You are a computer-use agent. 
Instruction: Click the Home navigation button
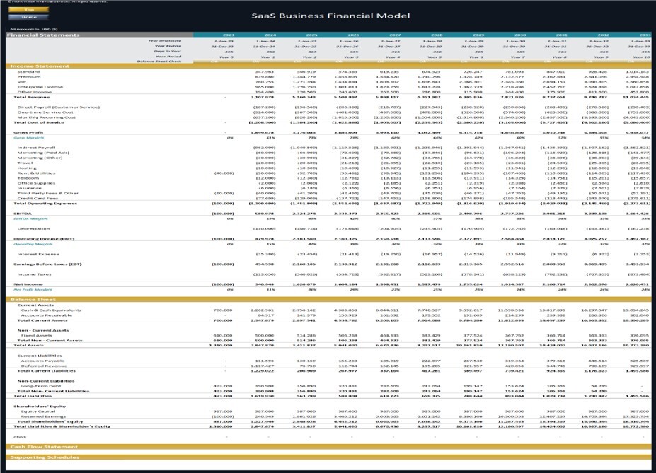(x=28, y=17)
